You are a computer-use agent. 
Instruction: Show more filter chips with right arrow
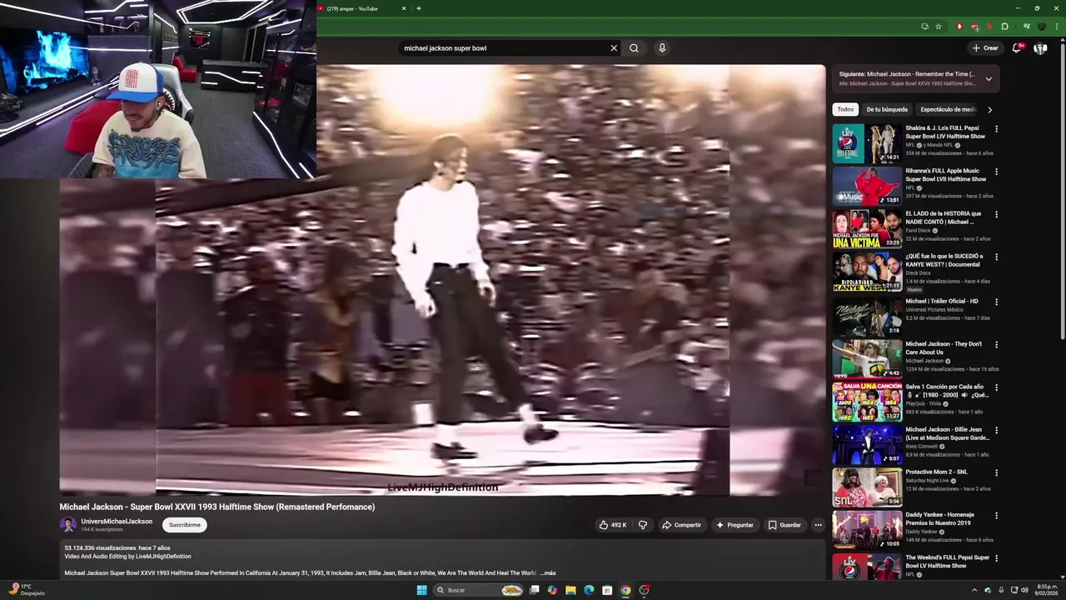(x=989, y=109)
